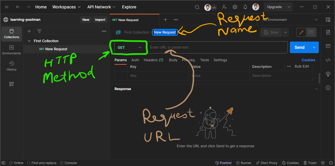This screenshot has height=166, width=335.
Task: Open the user profile avatar
Action: tap(256, 7)
